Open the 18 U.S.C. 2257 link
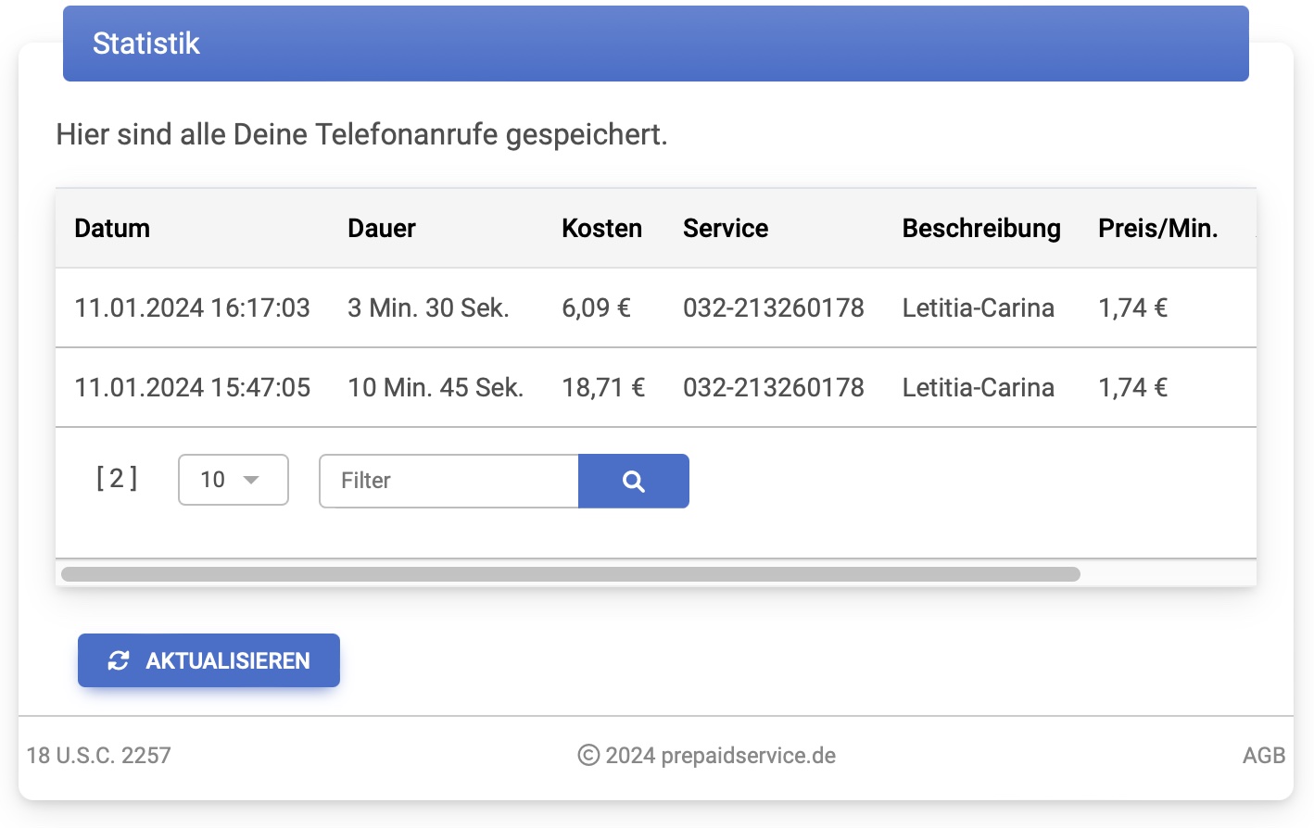This screenshot has height=828, width=1314. [99, 756]
